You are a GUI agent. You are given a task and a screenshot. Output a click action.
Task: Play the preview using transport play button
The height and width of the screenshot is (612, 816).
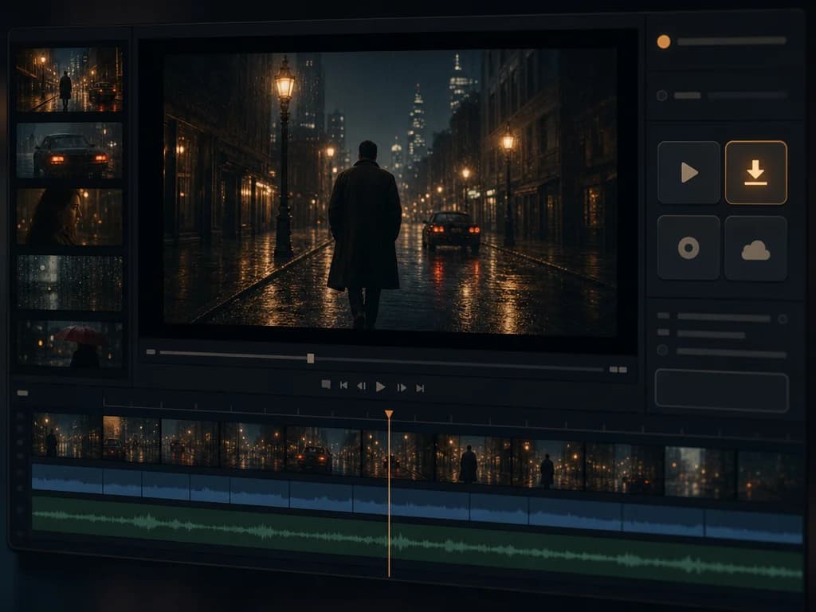380,386
